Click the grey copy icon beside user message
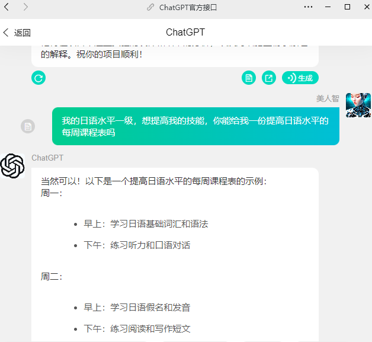This screenshot has width=372, height=342. [x=28, y=126]
